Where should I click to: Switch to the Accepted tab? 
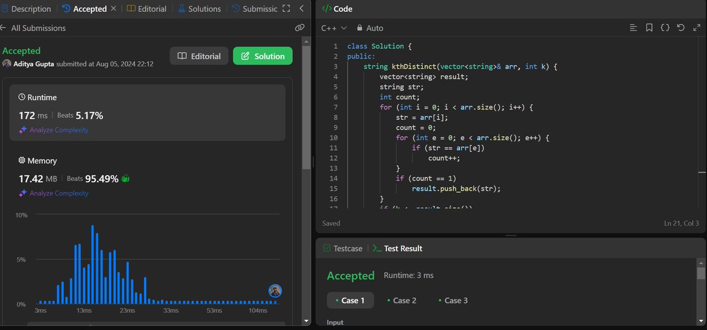coord(85,9)
